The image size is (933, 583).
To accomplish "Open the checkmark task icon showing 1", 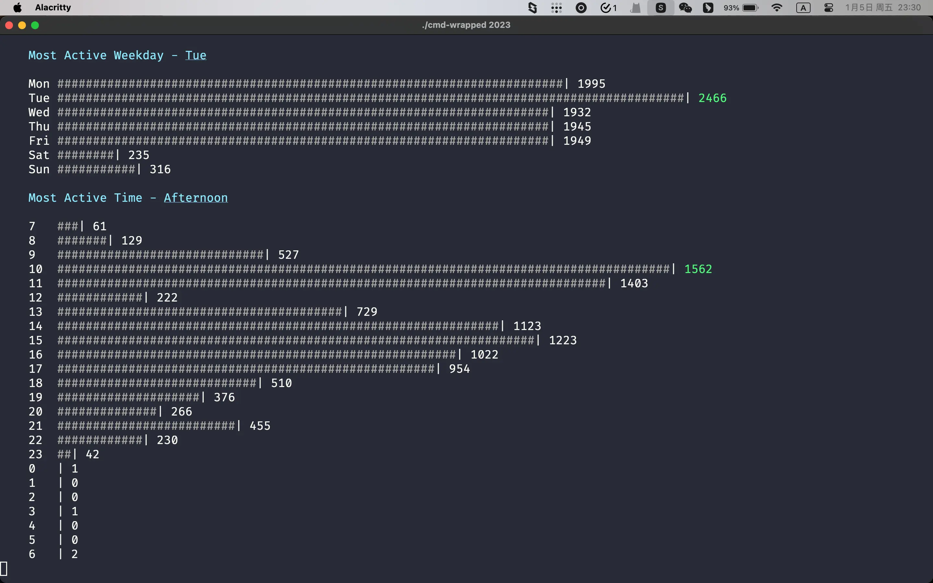I will pyautogui.click(x=609, y=8).
